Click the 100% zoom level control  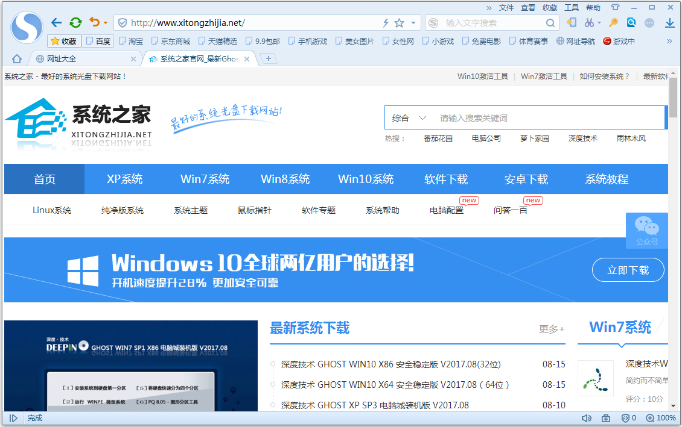[x=661, y=418]
